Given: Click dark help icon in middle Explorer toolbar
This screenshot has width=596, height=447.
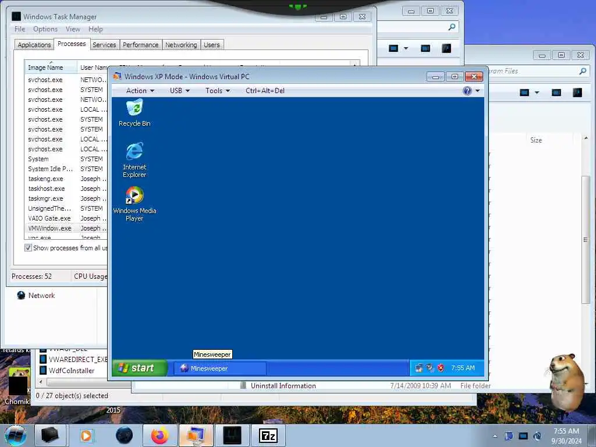Looking at the screenshot, I should [446, 48].
